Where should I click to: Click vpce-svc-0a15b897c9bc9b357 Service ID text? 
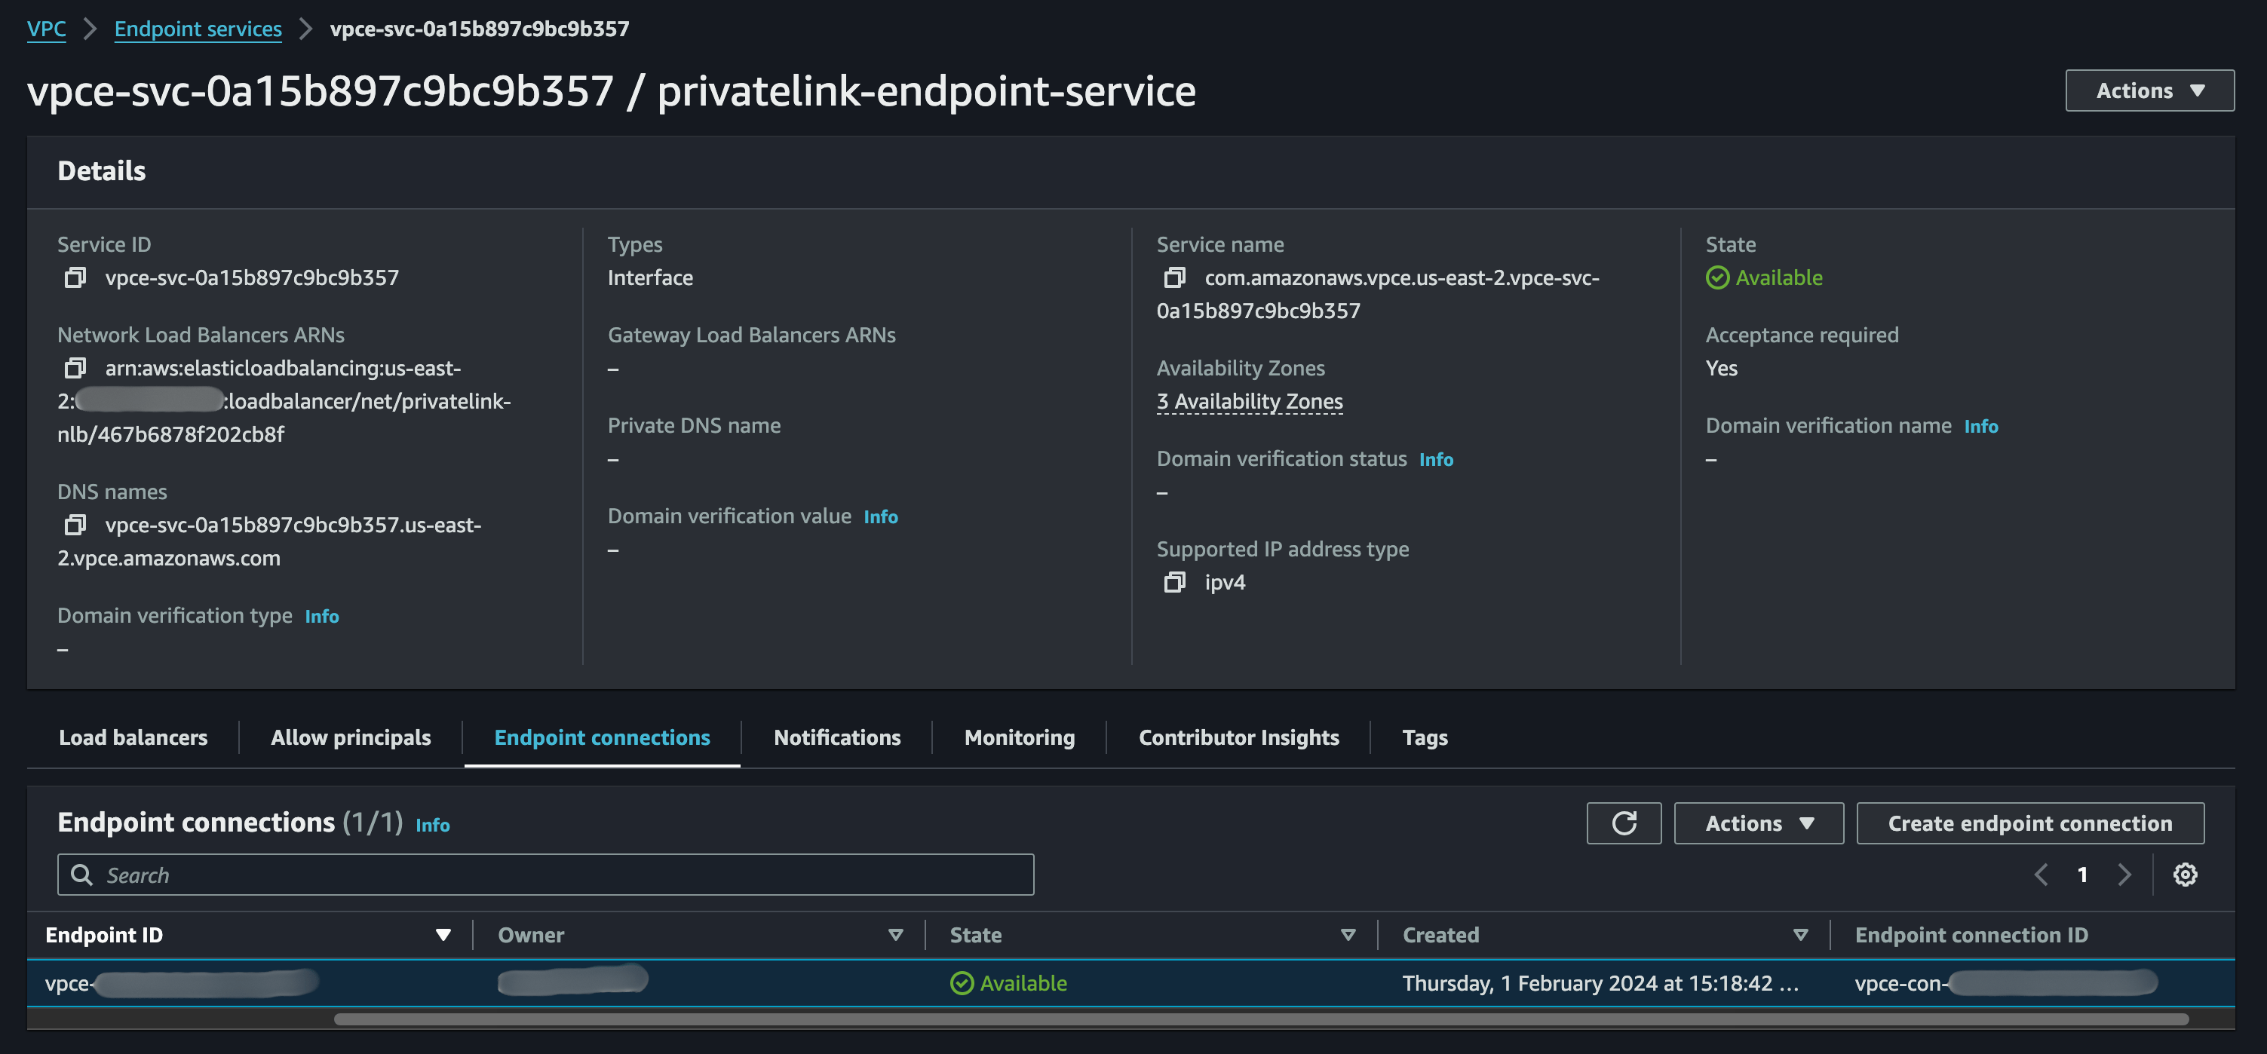[x=252, y=278]
